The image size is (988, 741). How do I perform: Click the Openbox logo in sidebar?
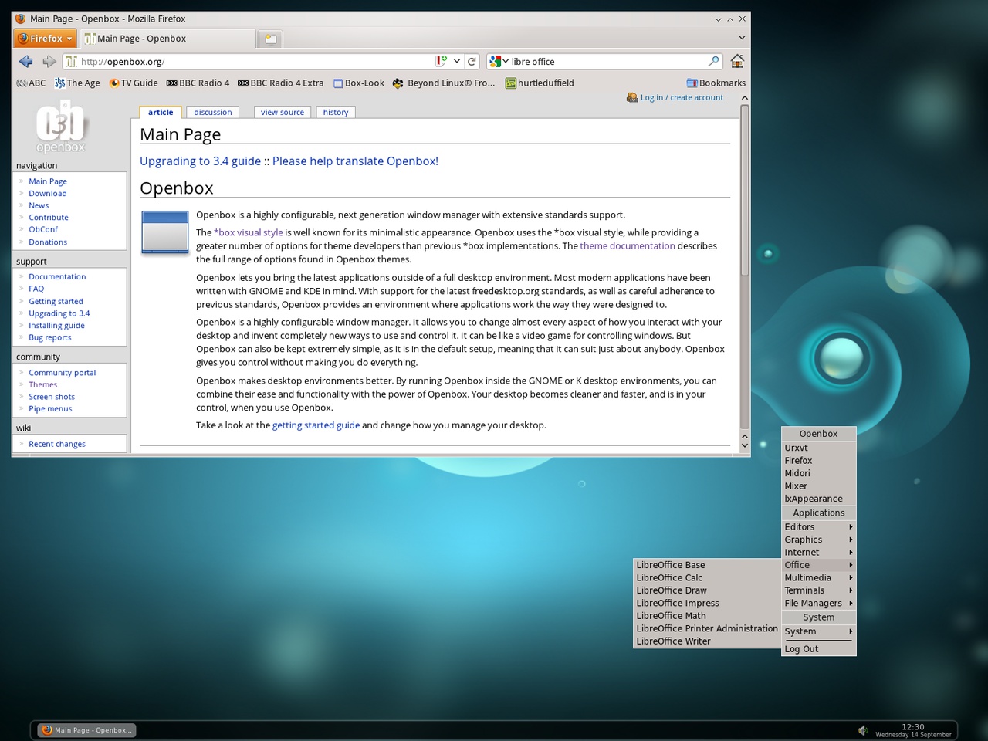[x=61, y=127]
